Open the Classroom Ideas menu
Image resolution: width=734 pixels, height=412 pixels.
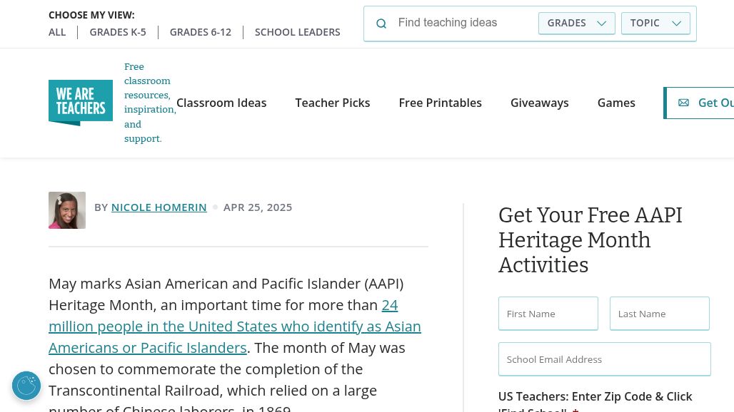click(x=221, y=103)
